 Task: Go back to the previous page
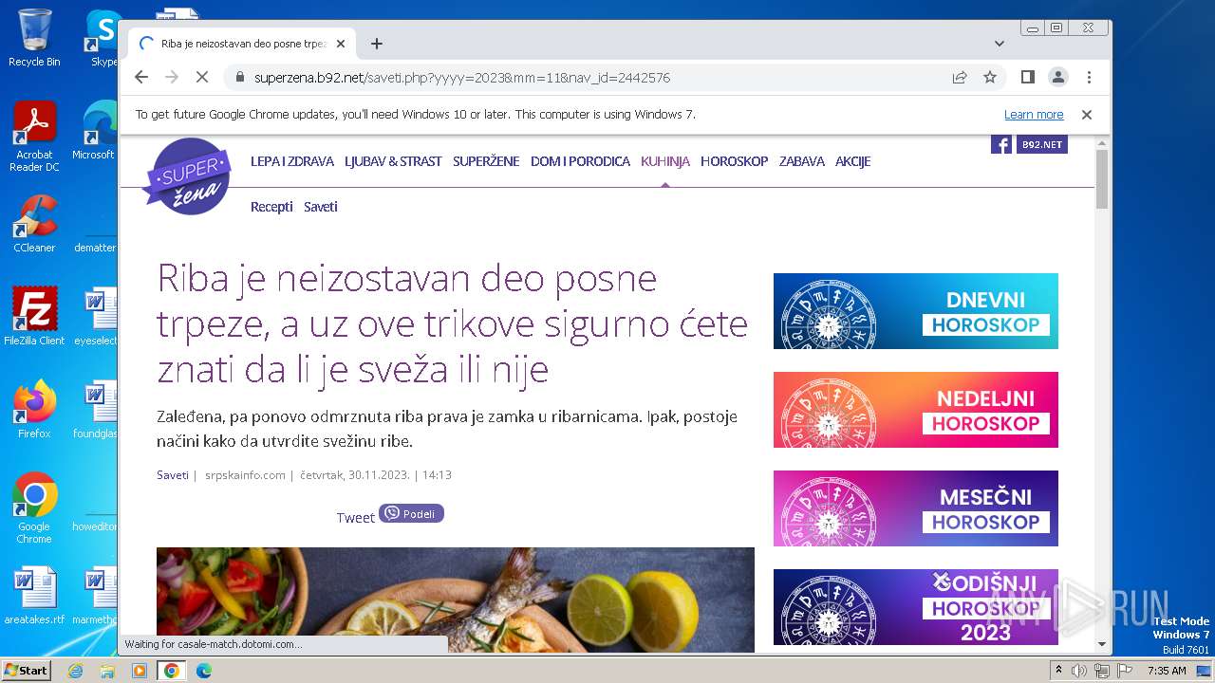pyautogui.click(x=141, y=77)
